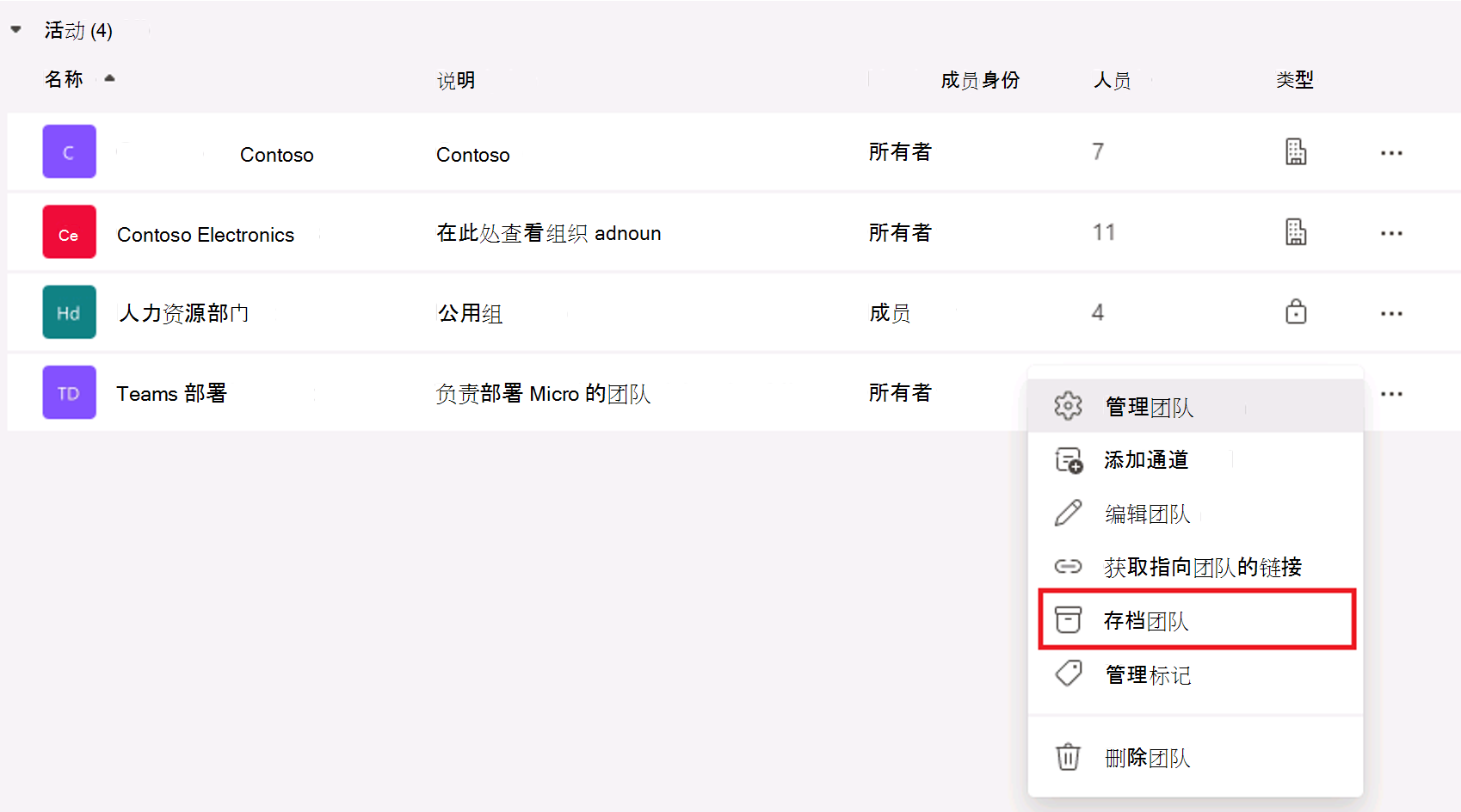The width and height of the screenshot is (1461, 812).
Task: Select people count 4 for 人力资源部门
Action: point(1098,312)
